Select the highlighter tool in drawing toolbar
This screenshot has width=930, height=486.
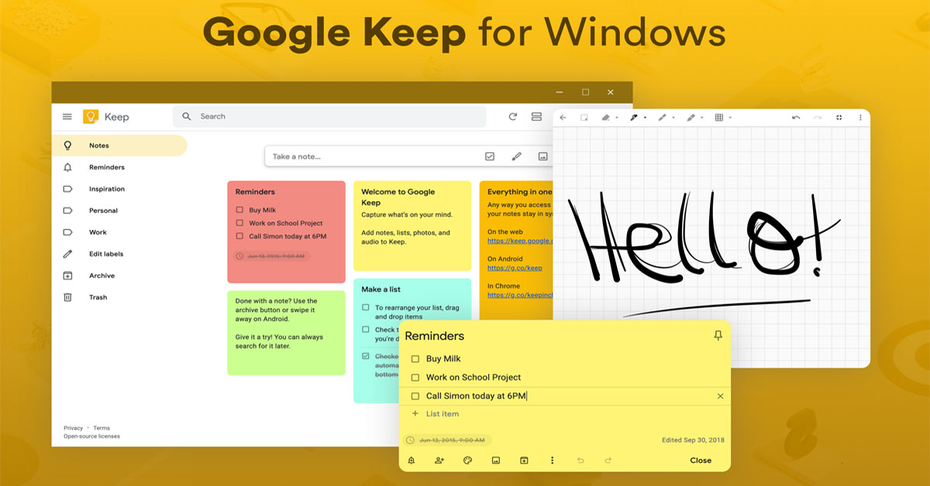pyautogui.click(x=691, y=118)
